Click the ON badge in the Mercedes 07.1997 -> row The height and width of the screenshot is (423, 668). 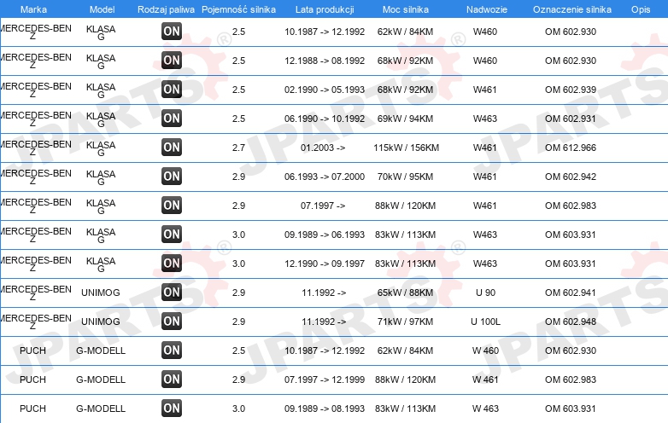(172, 206)
